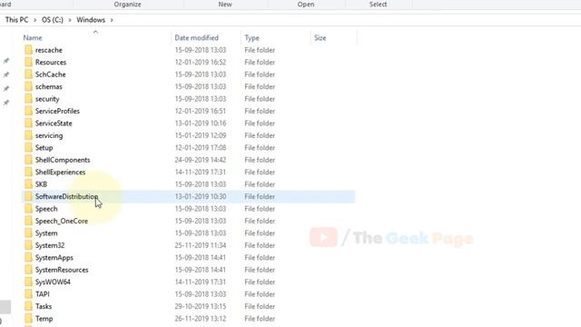The image size is (581, 327).
Task: Click the Windows breadcrumb segment
Action: click(91, 20)
